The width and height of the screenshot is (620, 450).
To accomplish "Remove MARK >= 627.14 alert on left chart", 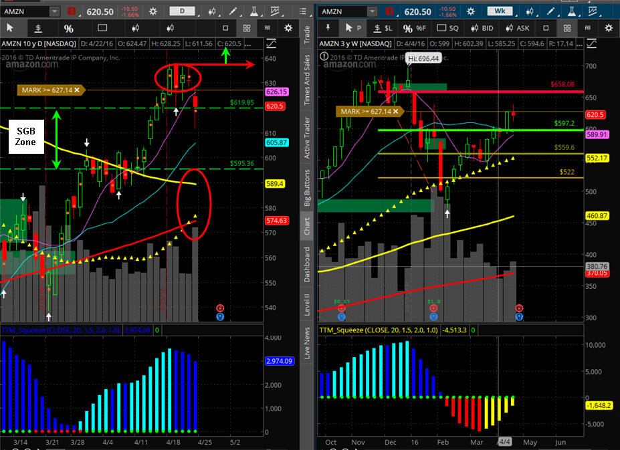I will (77, 90).
